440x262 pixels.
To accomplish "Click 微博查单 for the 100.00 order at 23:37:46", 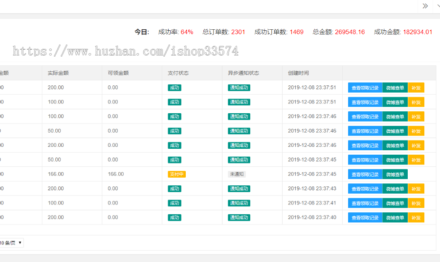I will coord(395,117).
